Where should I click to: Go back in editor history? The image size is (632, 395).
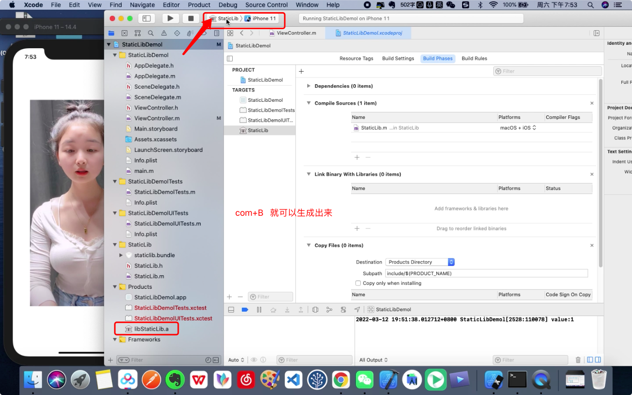tap(242, 33)
